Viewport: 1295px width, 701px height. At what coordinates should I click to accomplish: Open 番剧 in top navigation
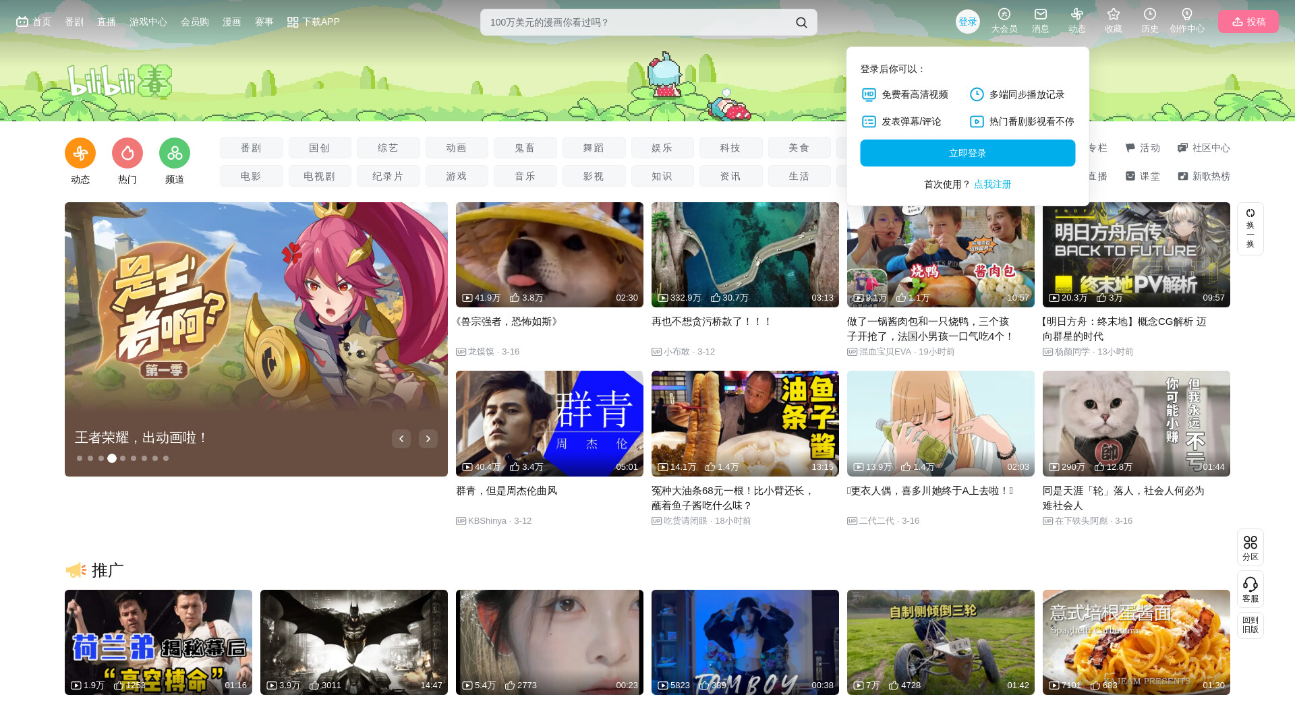pyautogui.click(x=74, y=22)
